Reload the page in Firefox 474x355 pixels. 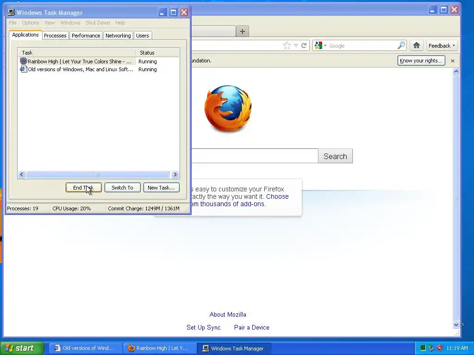[304, 46]
